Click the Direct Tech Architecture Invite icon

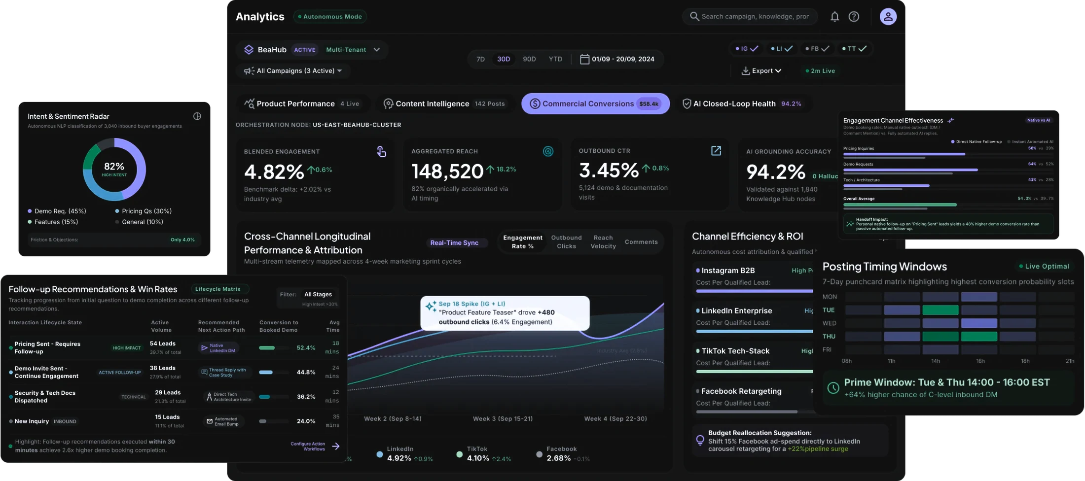click(209, 397)
